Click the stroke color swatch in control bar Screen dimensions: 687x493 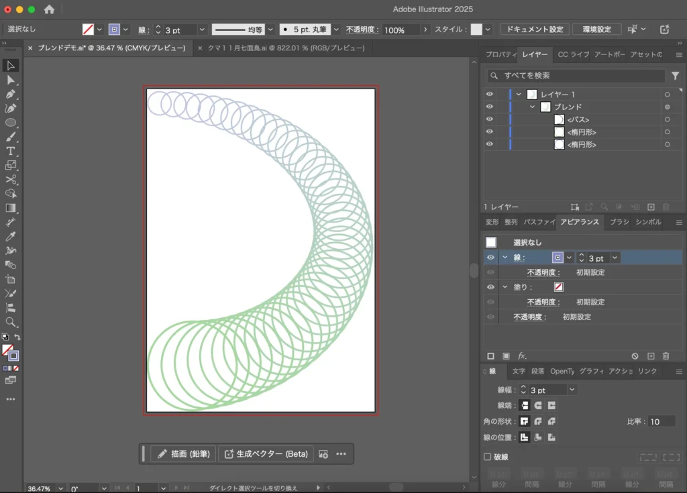[114, 30]
